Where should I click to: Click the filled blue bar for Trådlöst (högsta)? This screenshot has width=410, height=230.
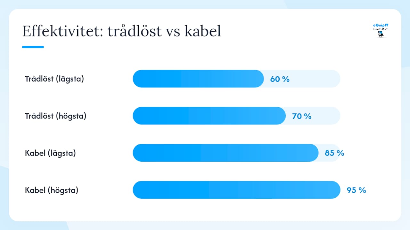pyautogui.click(x=209, y=116)
